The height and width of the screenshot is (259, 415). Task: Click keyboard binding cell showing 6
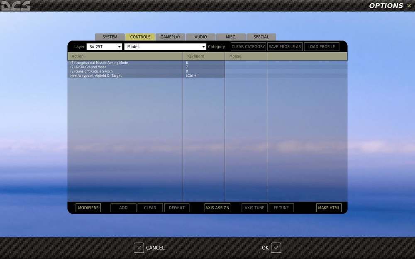coord(204,63)
